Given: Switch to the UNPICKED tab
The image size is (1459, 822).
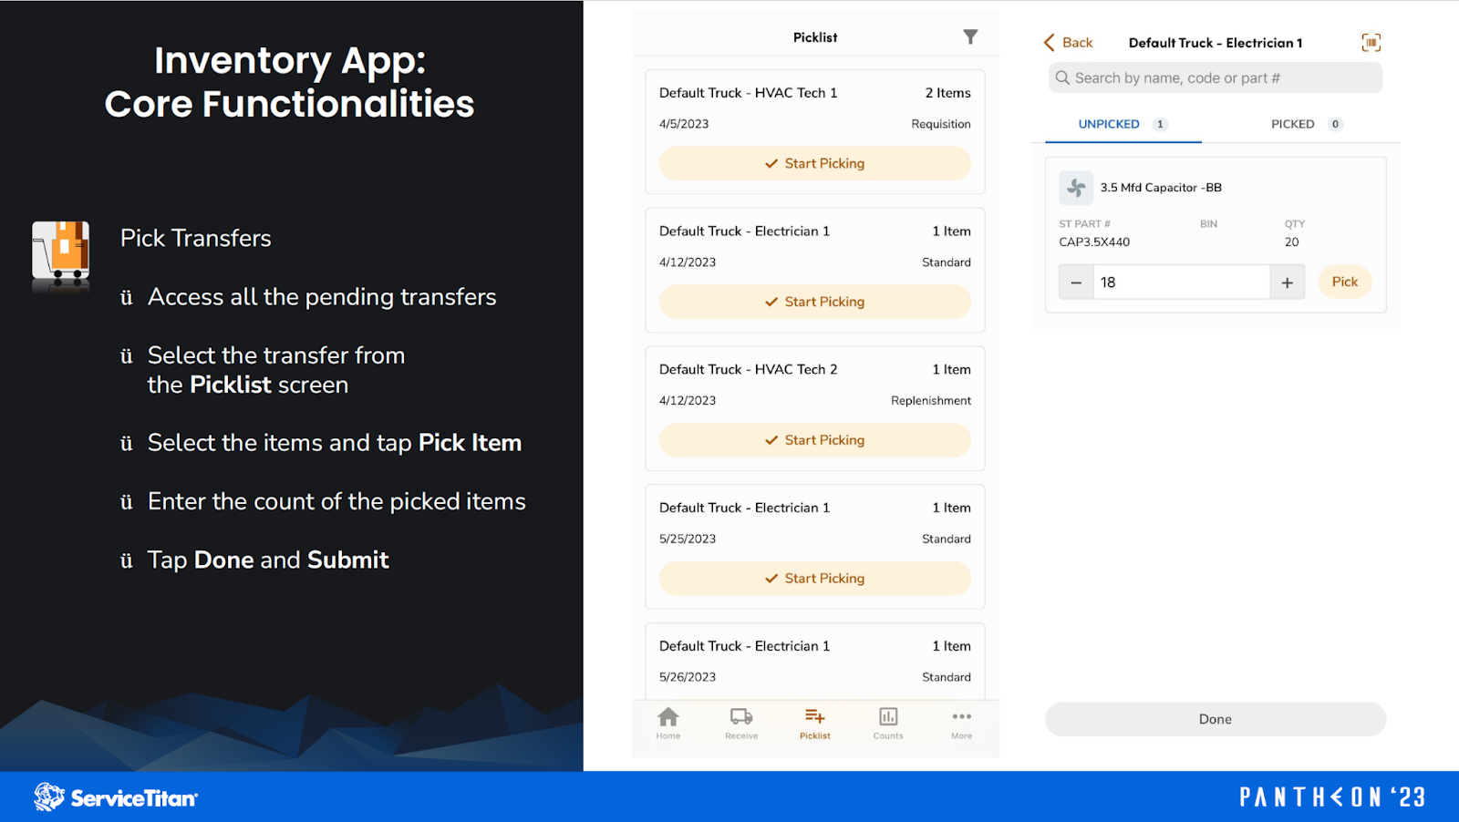Looking at the screenshot, I should pyautogui.click(x=1123, y=124).
